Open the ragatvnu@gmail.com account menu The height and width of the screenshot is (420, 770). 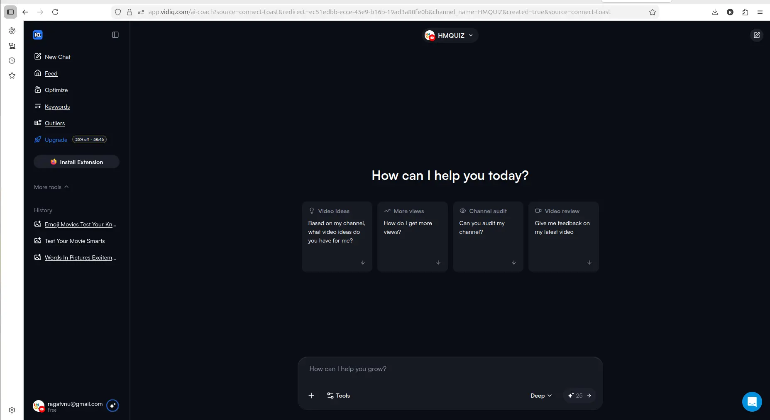[68, 406]
